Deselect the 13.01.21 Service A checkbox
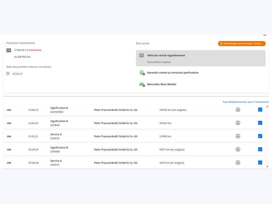The height and width of the screenshot is (204, 272). pos(260,136)
